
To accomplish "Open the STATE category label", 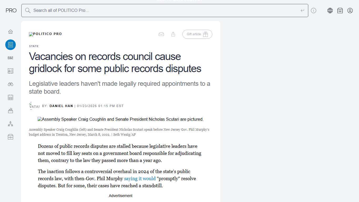I will 34,46.
